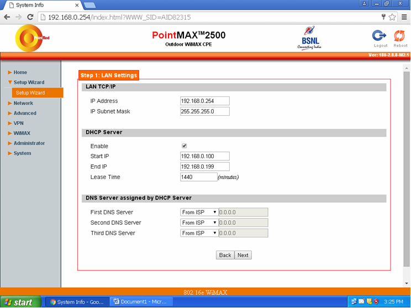Expand the Administrator menu section

[26, 143]
